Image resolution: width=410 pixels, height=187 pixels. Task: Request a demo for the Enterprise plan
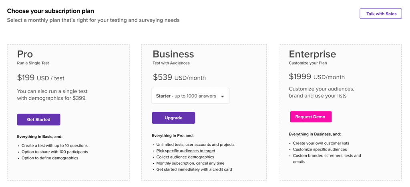pyautogui.click(x=311, y=117)
